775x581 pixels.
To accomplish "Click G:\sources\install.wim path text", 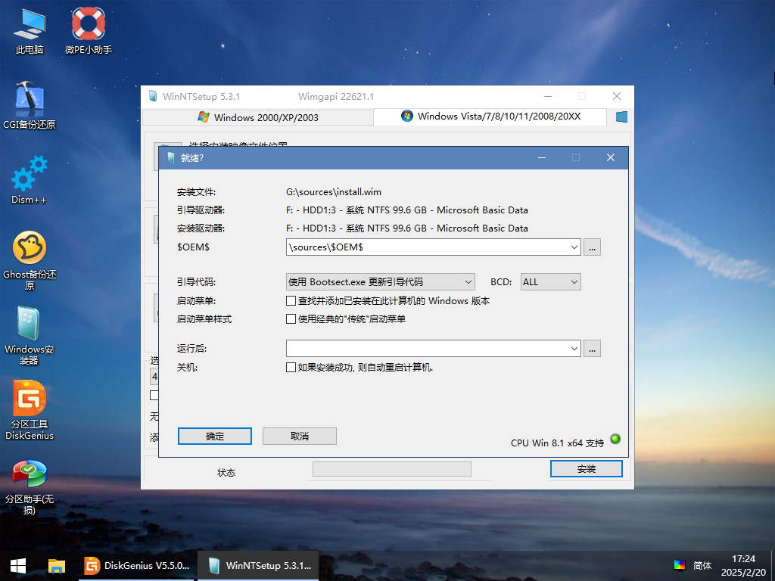I will pyautogui.click(x=334, y=192).
